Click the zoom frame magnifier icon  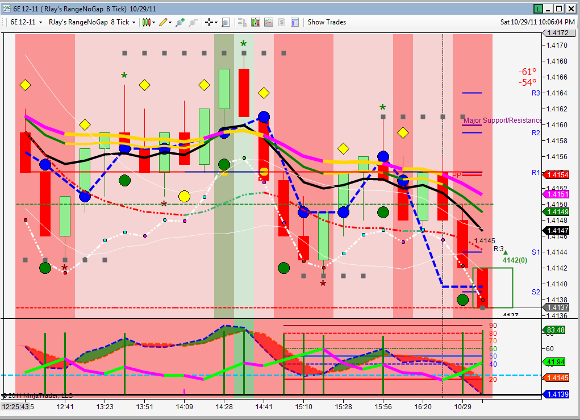click(226, 22)
